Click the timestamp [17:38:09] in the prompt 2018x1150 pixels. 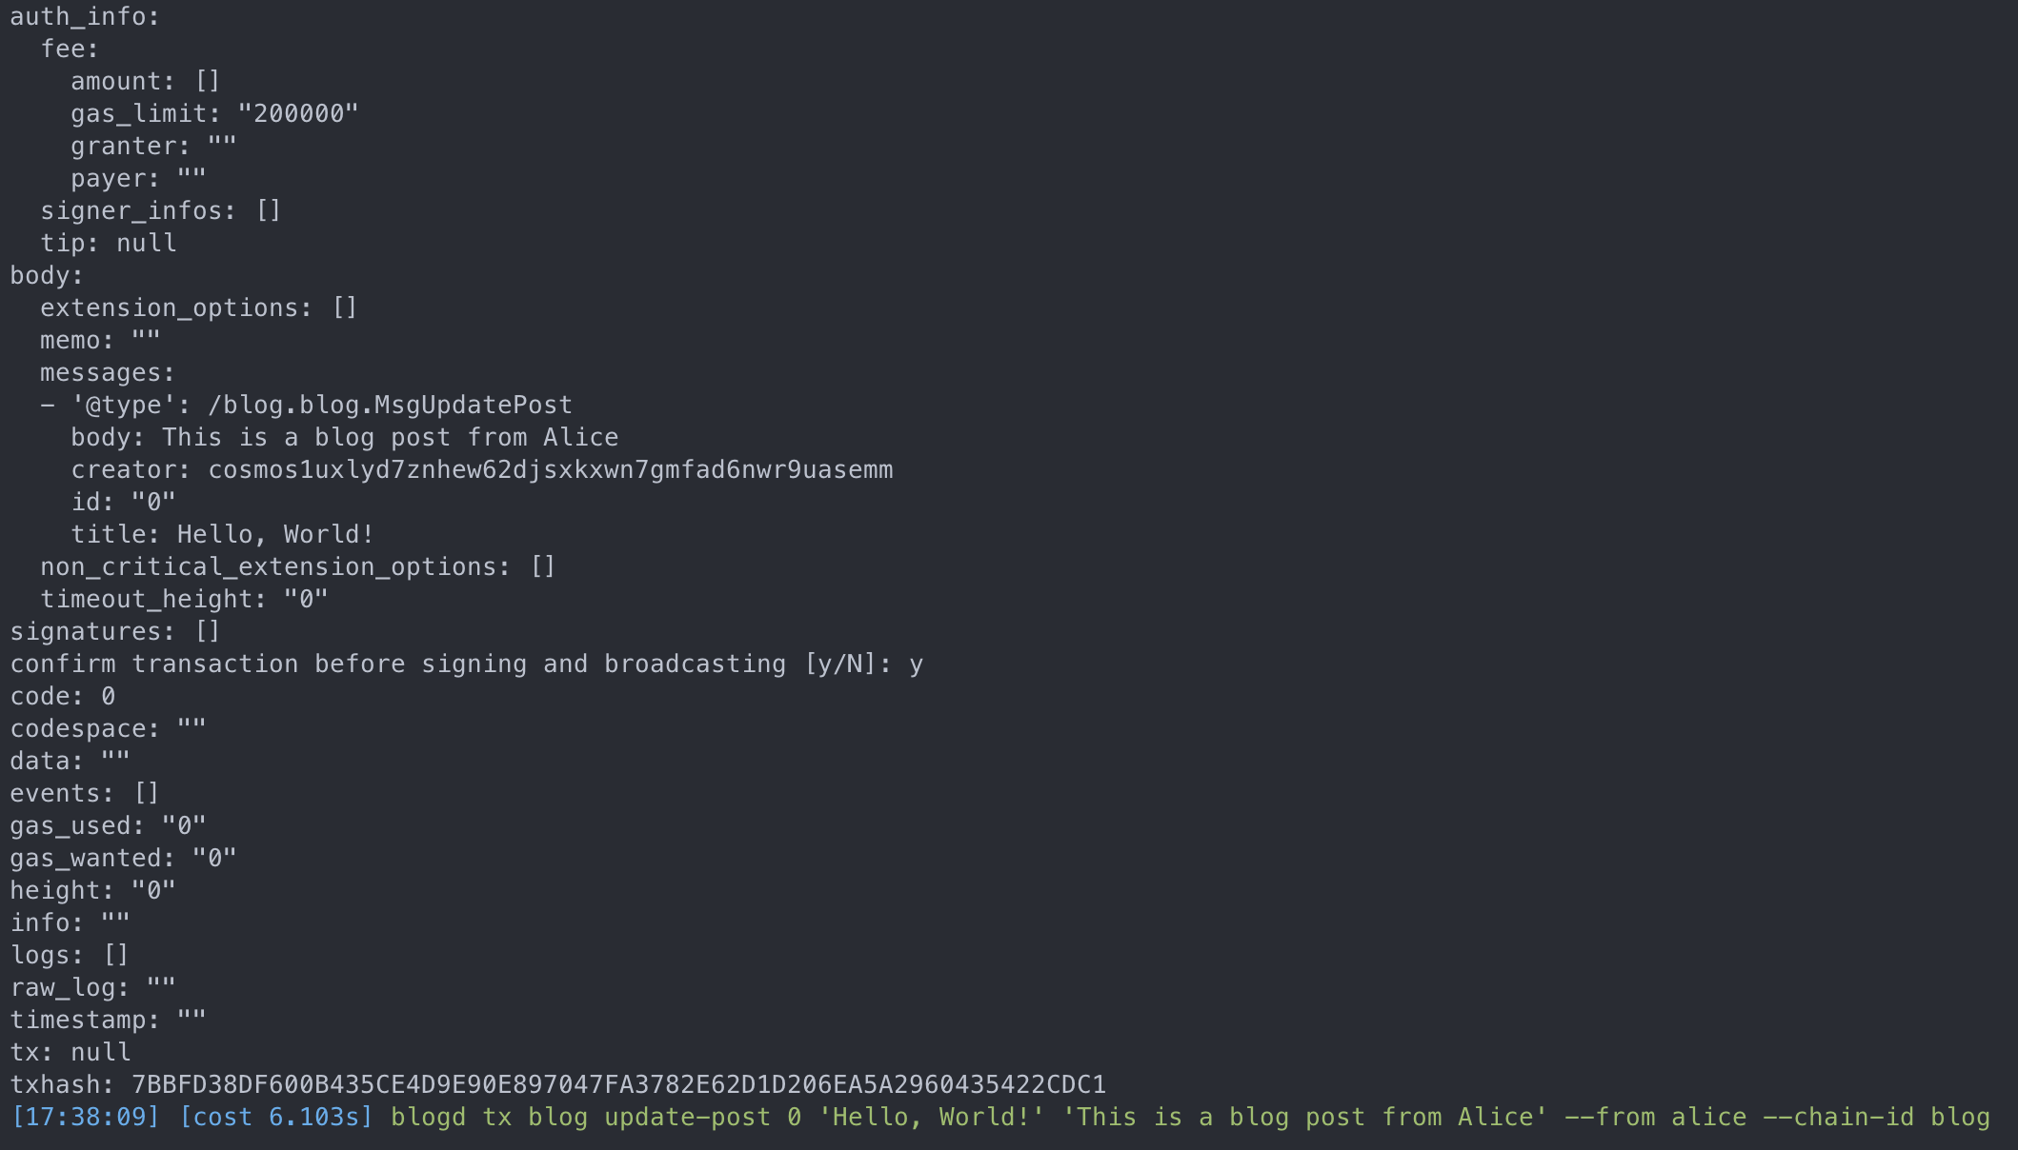[x=85, y=1117]
